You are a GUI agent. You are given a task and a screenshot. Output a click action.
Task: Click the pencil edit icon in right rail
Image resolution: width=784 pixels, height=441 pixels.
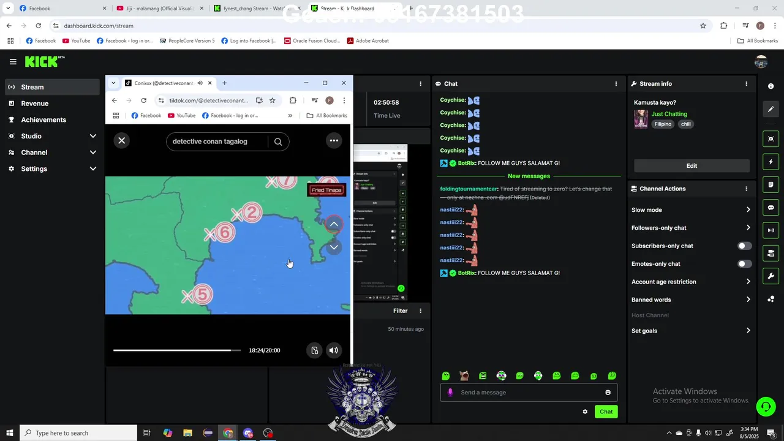(771, 109)
